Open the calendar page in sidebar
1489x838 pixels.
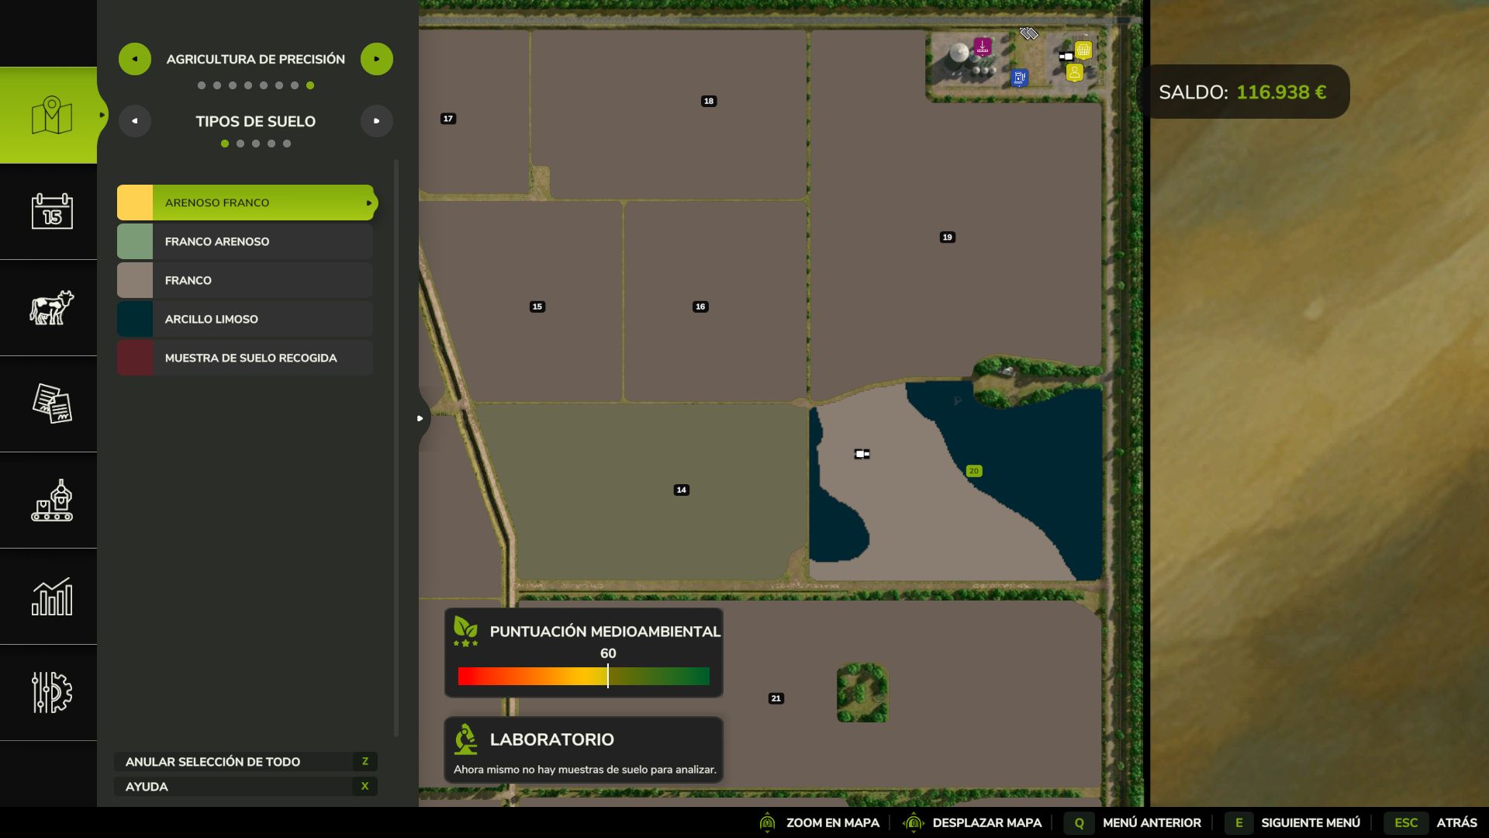click(x=52, y=211)
